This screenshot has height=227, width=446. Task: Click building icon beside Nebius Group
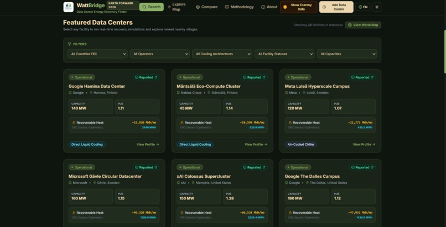pyautogui.click(x=178, y=93)
